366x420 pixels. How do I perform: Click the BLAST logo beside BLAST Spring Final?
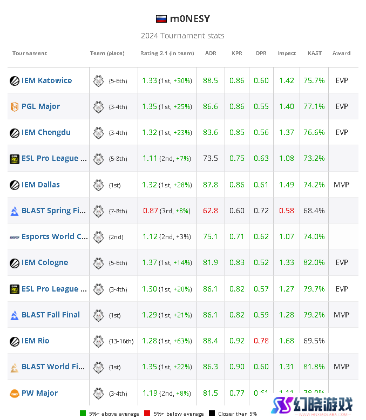[x=15, y=211]
